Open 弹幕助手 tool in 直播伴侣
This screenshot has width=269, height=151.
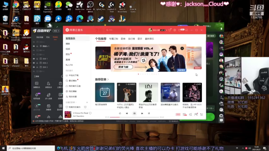click(x=37, y=85)
